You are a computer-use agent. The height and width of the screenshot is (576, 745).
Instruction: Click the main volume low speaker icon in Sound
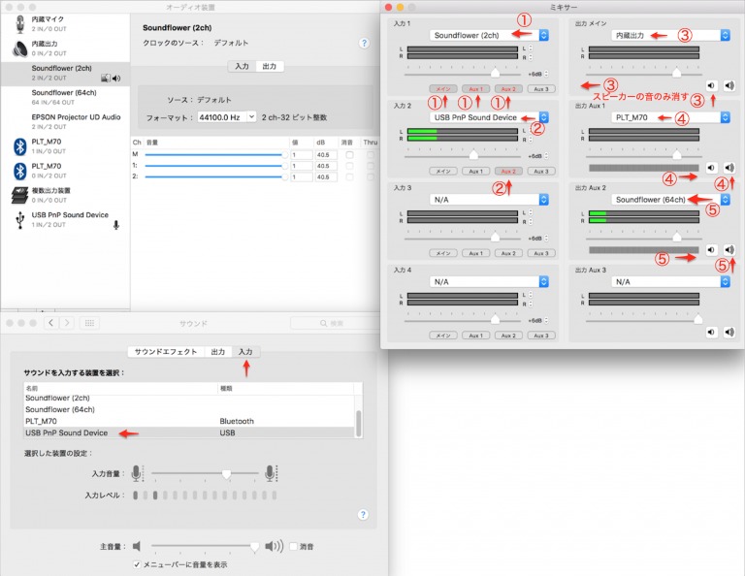137,546
